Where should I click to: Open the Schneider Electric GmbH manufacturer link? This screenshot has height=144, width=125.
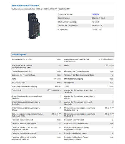[x=26, y=6]
